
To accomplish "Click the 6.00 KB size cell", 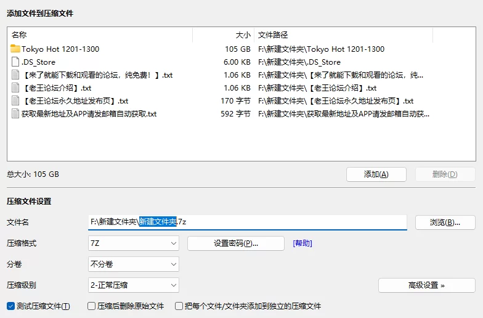I will pos(237,62).
